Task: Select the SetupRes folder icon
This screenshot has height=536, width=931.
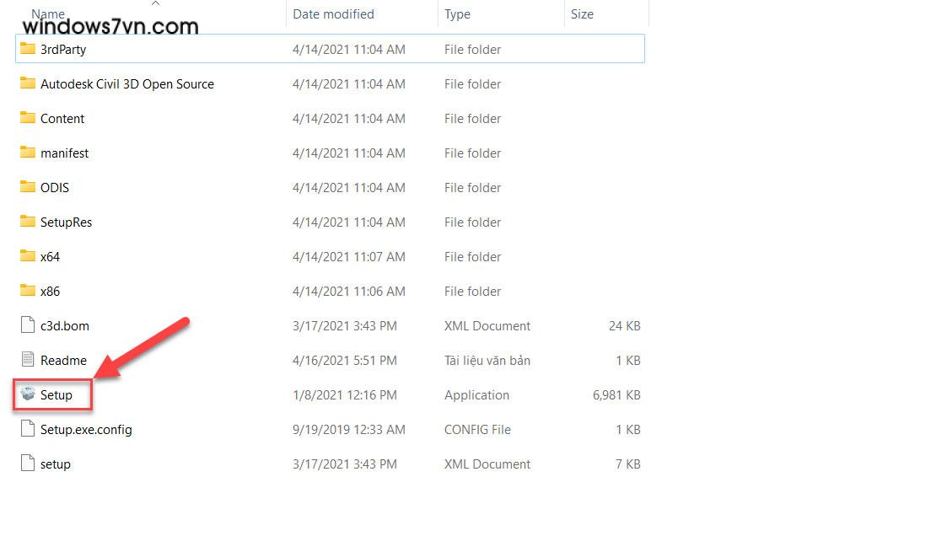Action: (28, 222)
